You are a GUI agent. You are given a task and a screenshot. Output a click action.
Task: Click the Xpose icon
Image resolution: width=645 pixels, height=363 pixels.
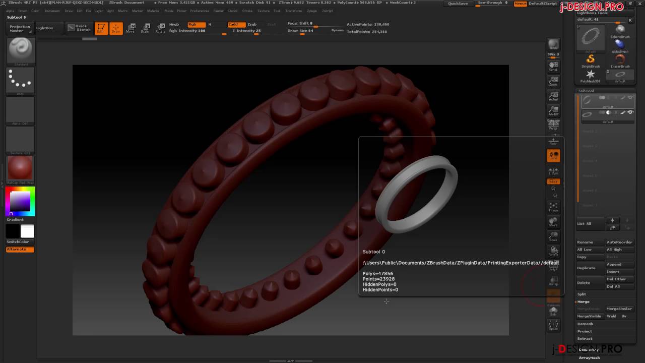click(553, 325)
